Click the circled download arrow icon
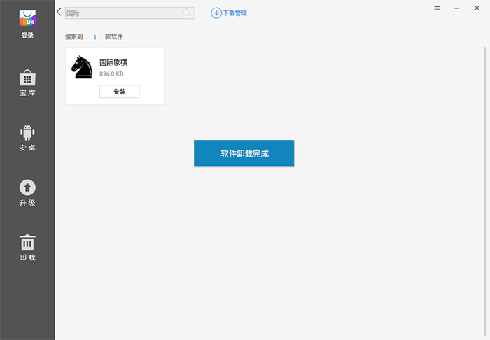The width and height of the screenshot is (490, 340). click(216, 13)
